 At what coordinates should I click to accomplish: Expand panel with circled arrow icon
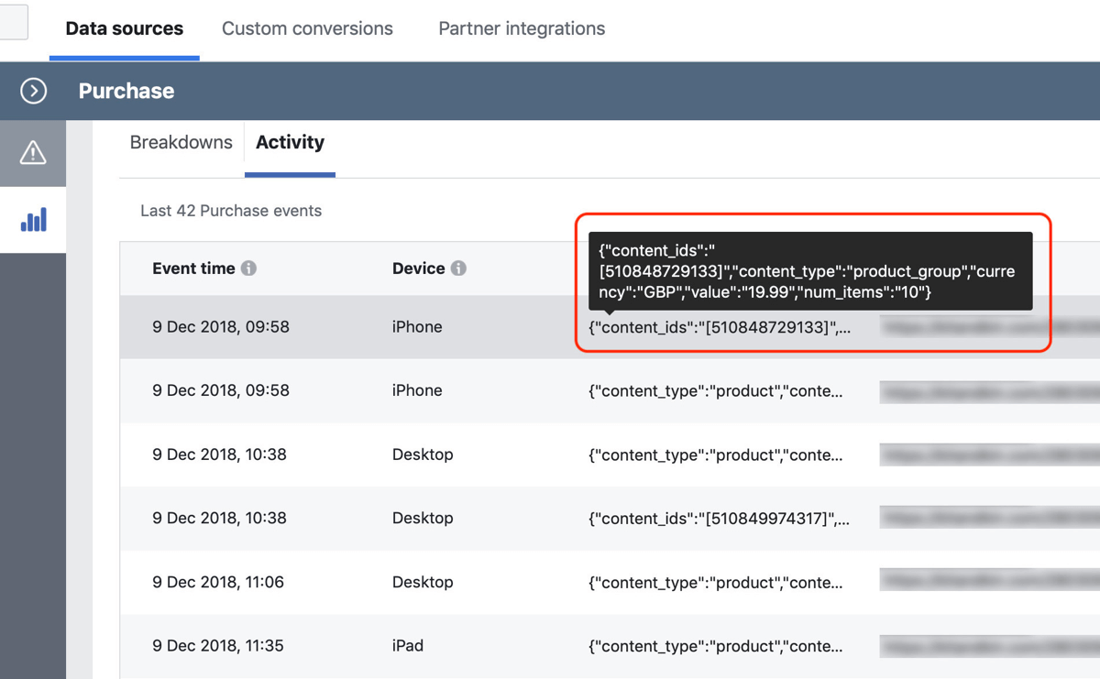coord(34,91)
